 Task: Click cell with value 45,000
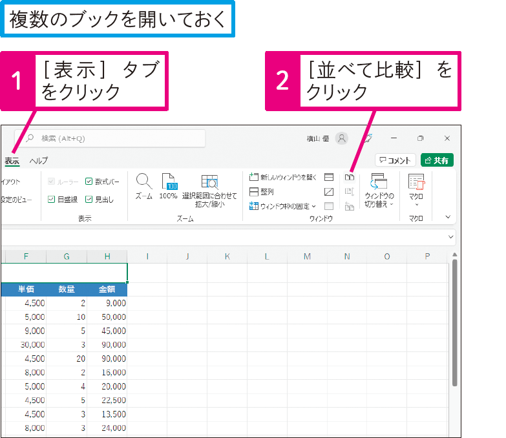pyautogui.click(x=107, y=331)
